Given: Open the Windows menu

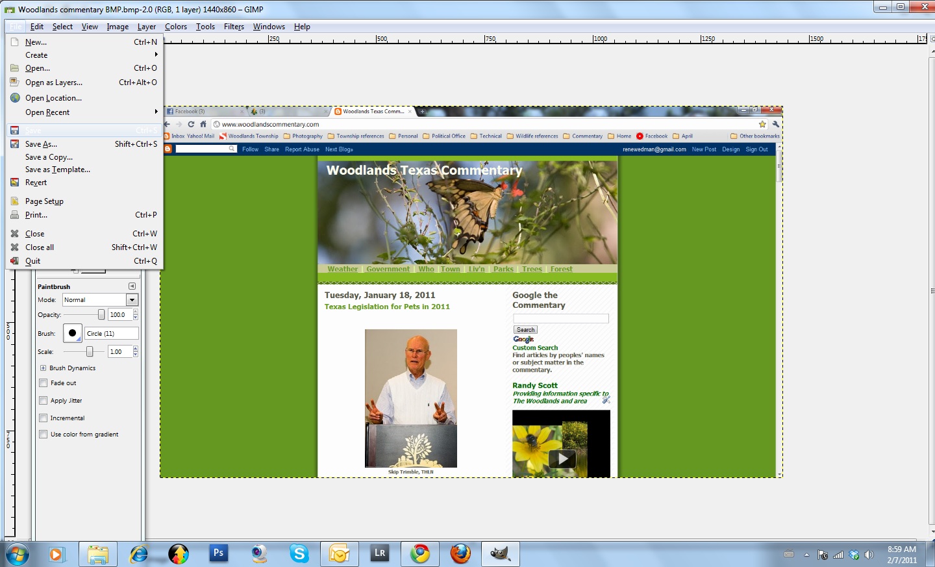Looking at the screenshot, I should click(269, 27).
